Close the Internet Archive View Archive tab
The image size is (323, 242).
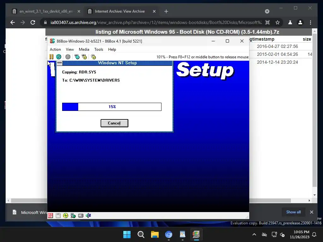point(154,11)
